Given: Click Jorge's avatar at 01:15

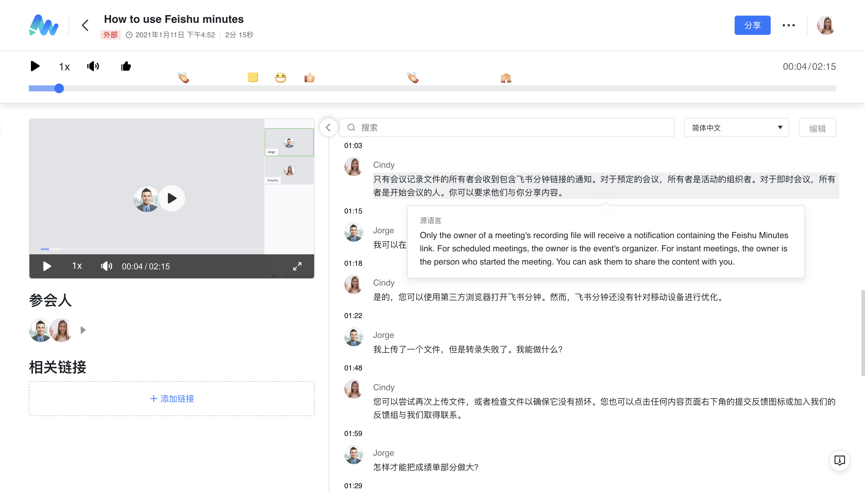Looking at the screenshot, I should [x=354, y=232].
